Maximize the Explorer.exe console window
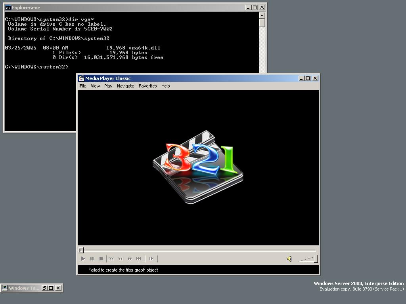This screenshot has height=304, width=406. [255, 8]
